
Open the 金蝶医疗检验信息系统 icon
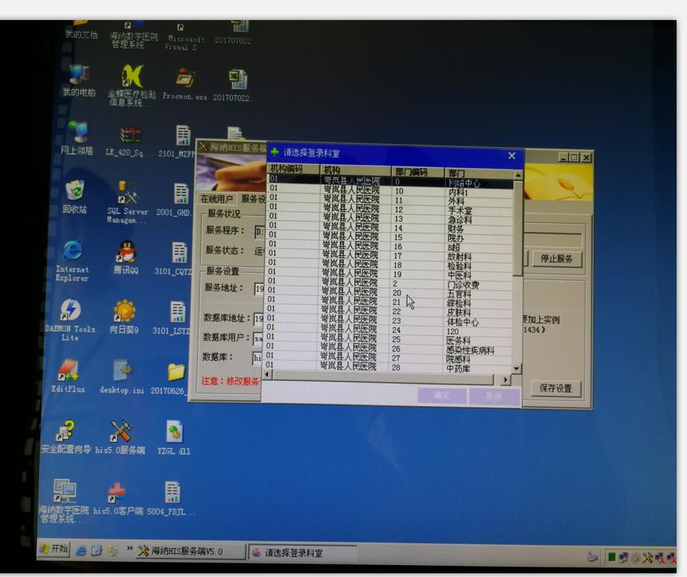pyautogui.click(x=132, y=77)
